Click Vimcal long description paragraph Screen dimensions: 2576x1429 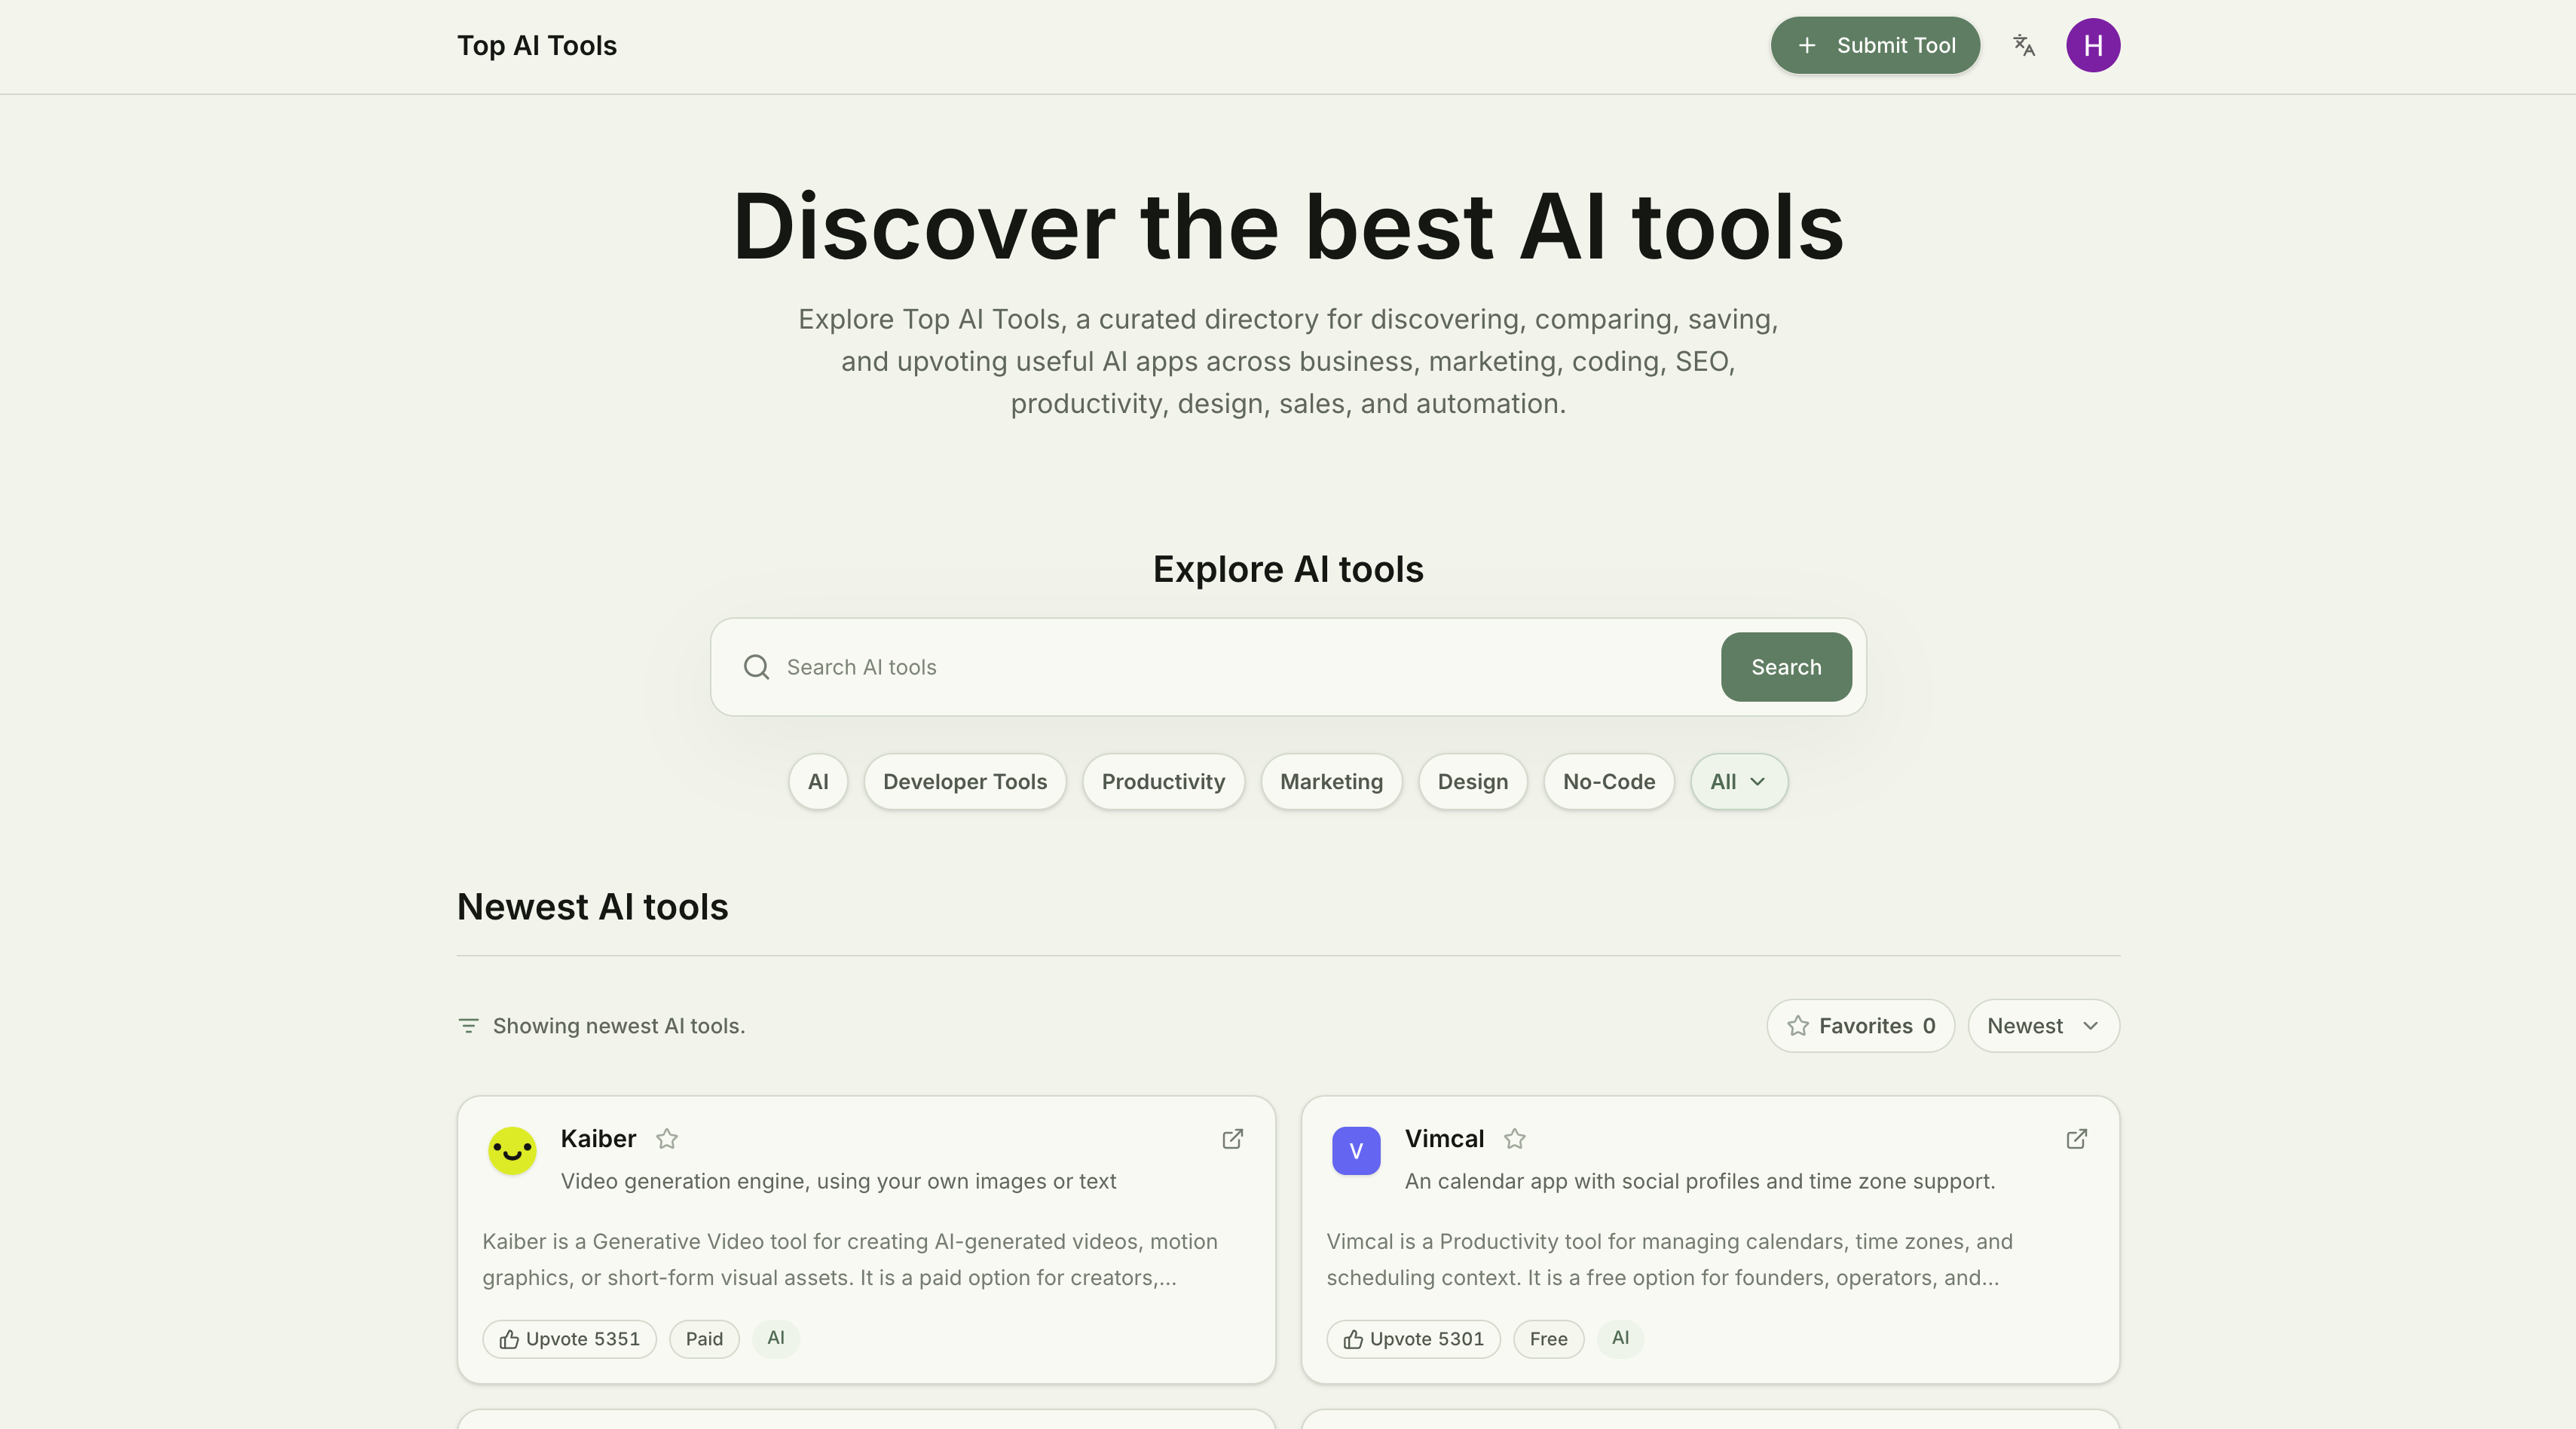(x=1669, y=1259)
